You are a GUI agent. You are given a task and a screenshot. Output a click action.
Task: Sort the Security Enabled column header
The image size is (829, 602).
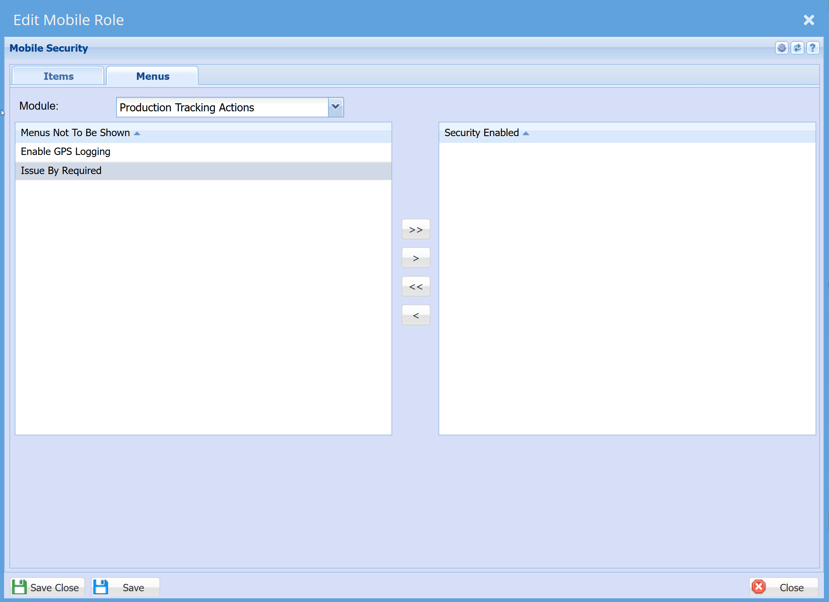pyautogui.click(x=627, y=132)
